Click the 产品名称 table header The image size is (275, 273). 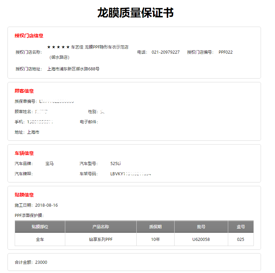coord(100,227)
